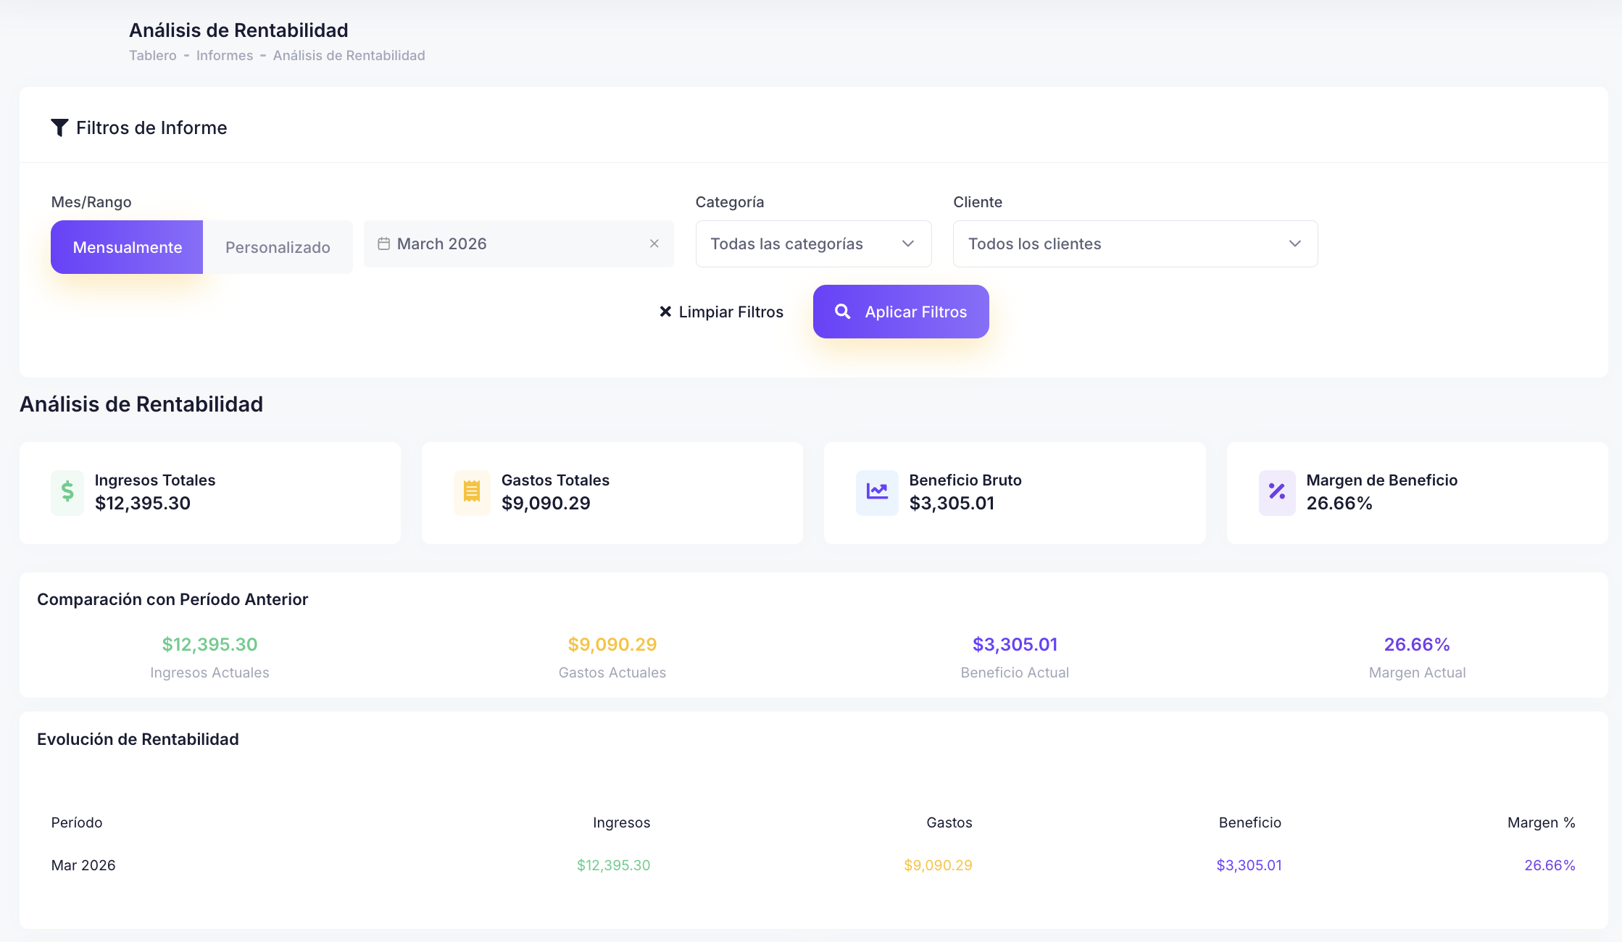Click the calendar icon in date field

coord(384,244)
